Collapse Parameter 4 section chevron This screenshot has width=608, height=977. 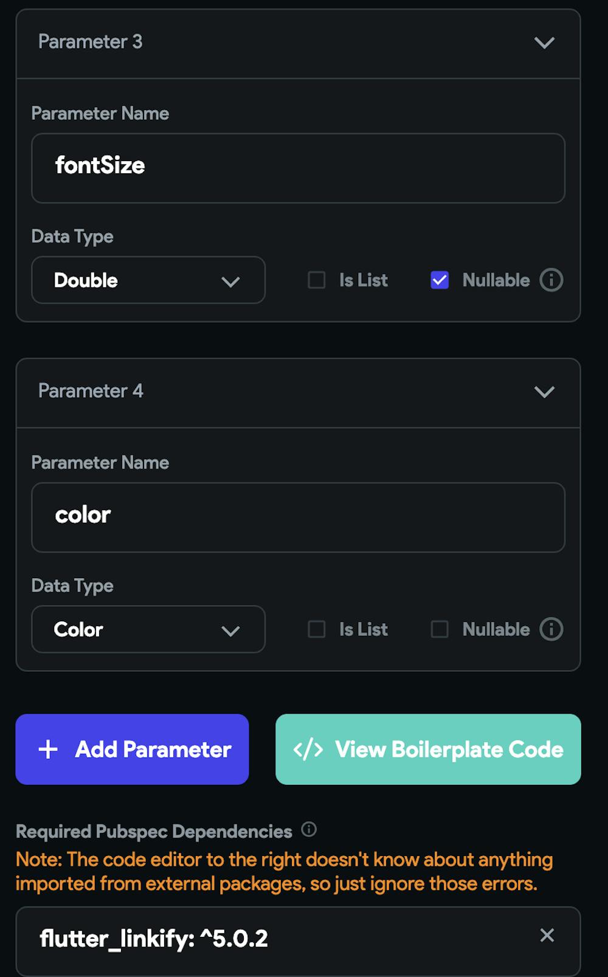tap(544, 392)
